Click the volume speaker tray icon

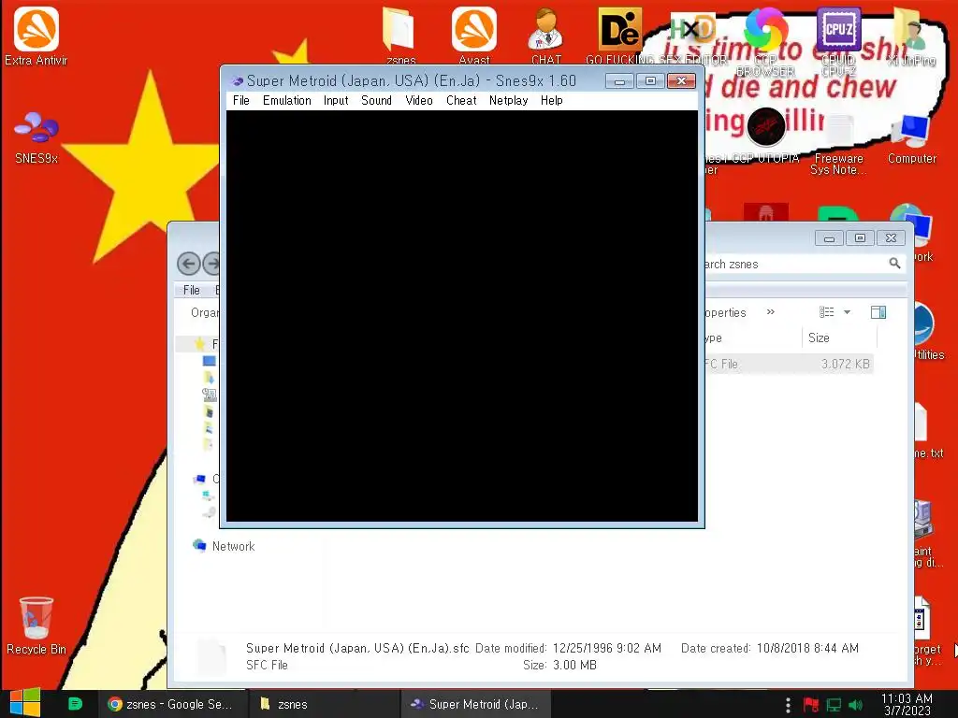tap(855, 705)
